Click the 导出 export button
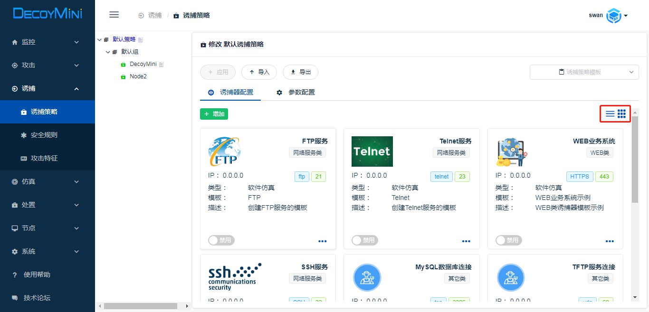649x312 pixels. [300, 72]
